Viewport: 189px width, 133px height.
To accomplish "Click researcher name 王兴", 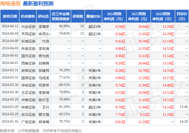I will coord(46,107).
